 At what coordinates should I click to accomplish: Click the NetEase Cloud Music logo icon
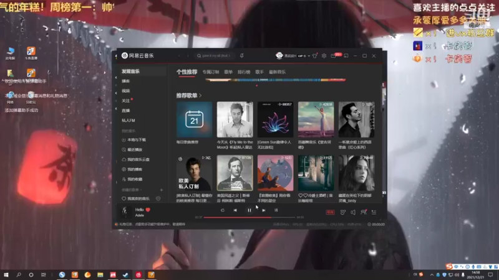point(125,55)
